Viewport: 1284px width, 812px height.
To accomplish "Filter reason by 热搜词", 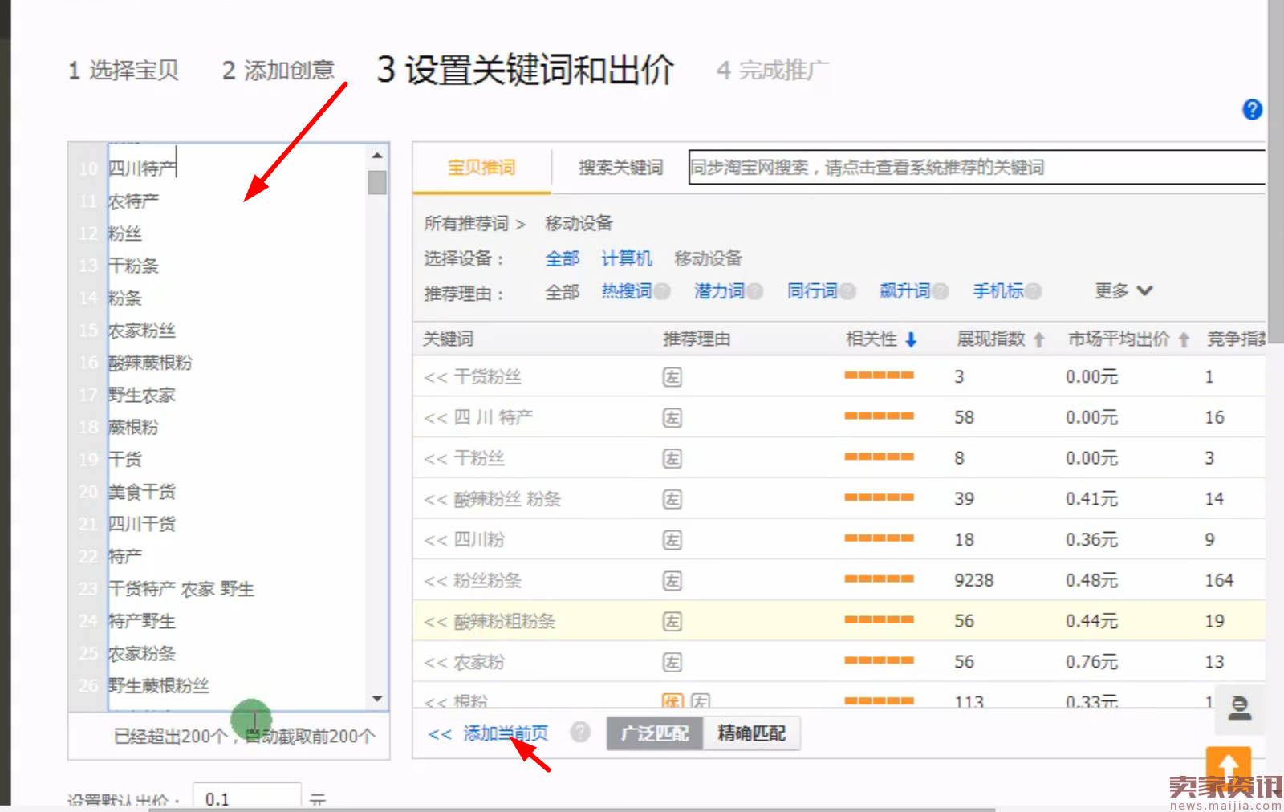I will coord(627,291).
